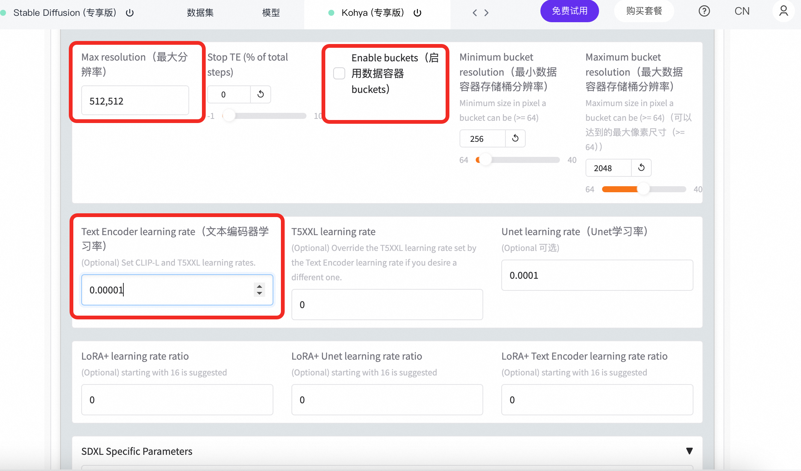This screenshot has width=801, height=471.
Task: Click power icon beside Stable Diffusion tab
Action: tap(130, 13)
